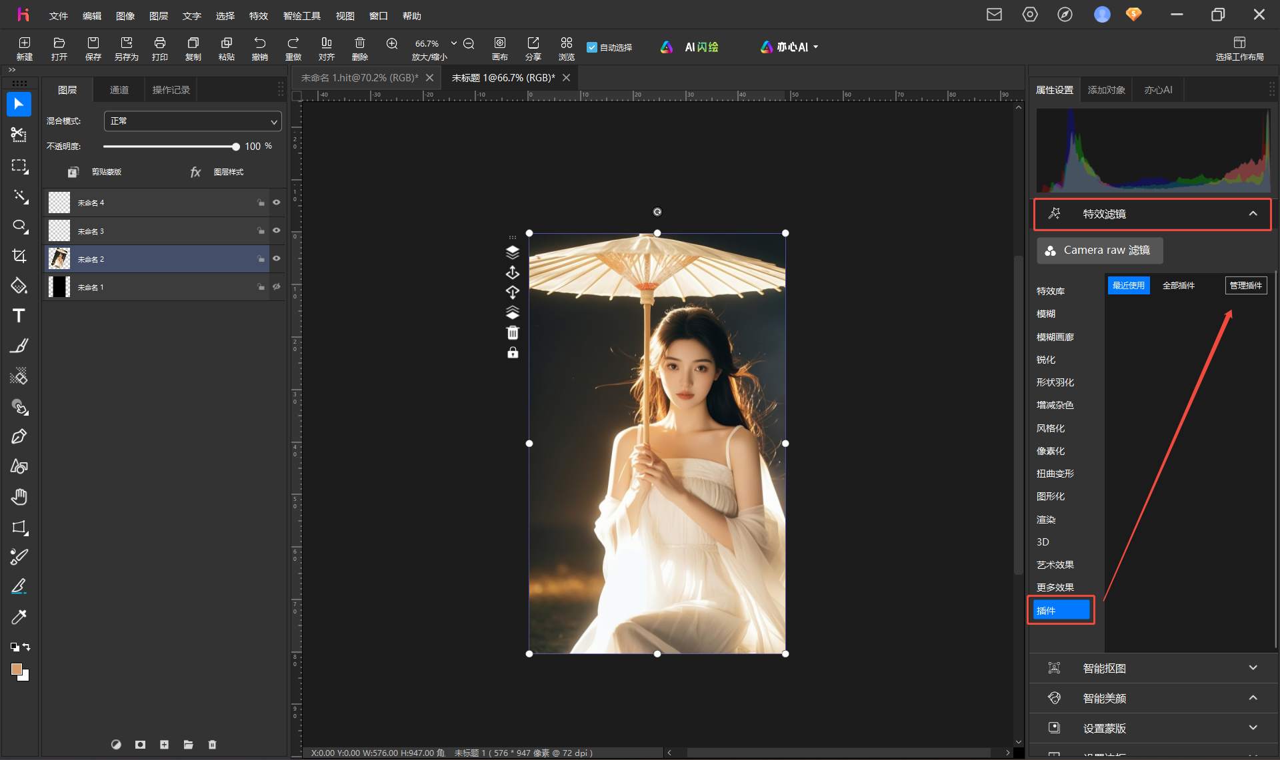The image size is (1280, 760).
Task: Zoom out with the minus magnifier
Action: (x=469, y=43)
